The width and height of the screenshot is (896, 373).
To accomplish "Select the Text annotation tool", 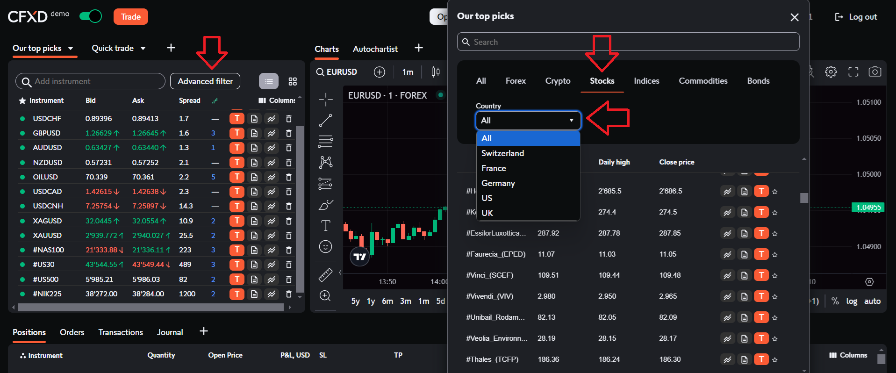I will pyautogui.click(x=326, y=226).
